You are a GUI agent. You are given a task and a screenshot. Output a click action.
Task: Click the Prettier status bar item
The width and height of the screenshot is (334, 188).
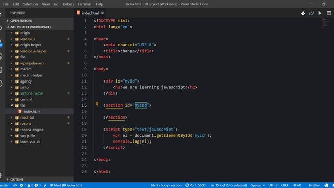(315, 185)
